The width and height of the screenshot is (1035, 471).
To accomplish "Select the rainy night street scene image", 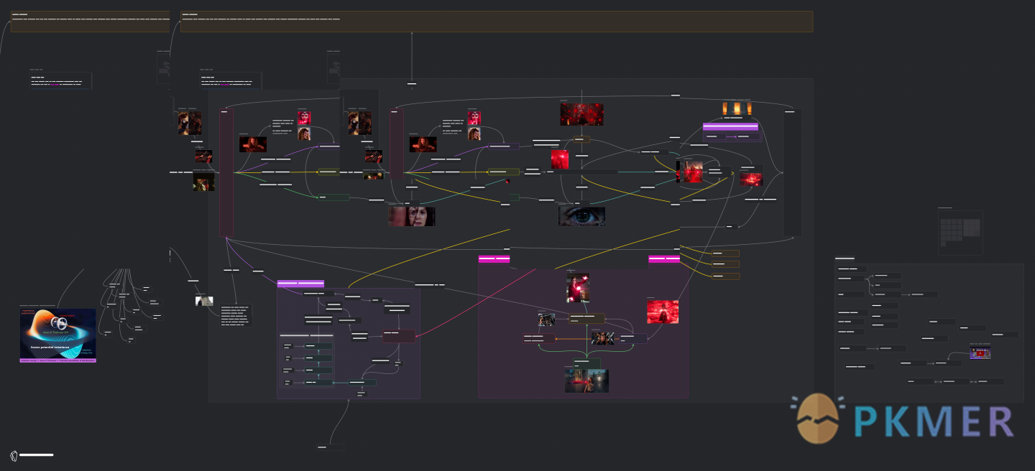I will click(586, 381).
